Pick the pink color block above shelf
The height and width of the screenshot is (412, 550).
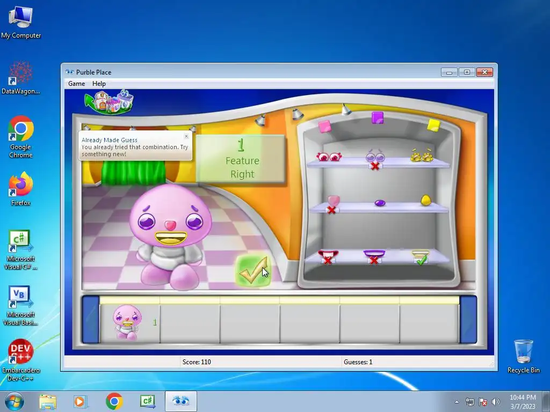point(325,127)
